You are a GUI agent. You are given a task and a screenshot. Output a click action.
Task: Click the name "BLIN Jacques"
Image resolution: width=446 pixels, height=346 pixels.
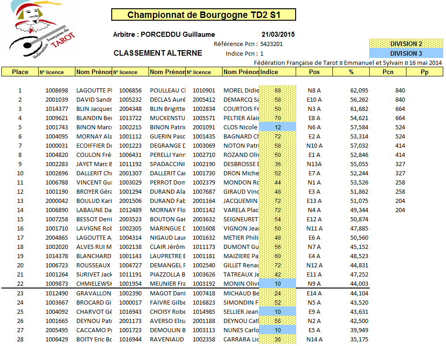(94, 109)
